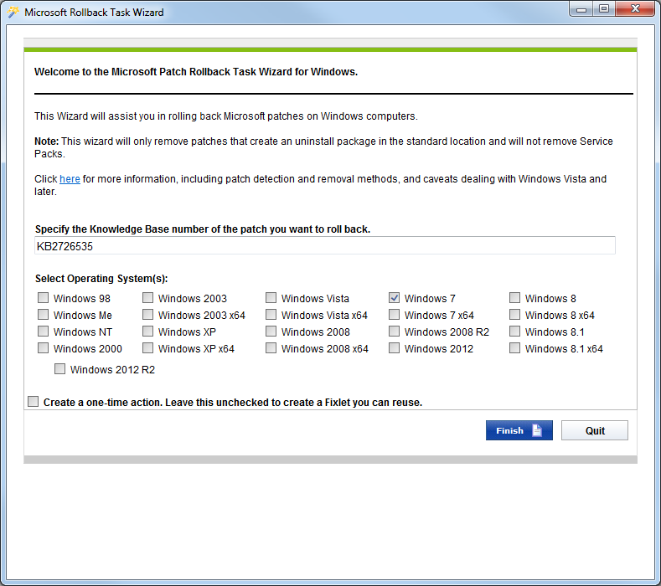Tick the Windows XP x64 checkbox
Image resolution: width=661 pixels, height=586 pixels.
click(x=147, y=348)
